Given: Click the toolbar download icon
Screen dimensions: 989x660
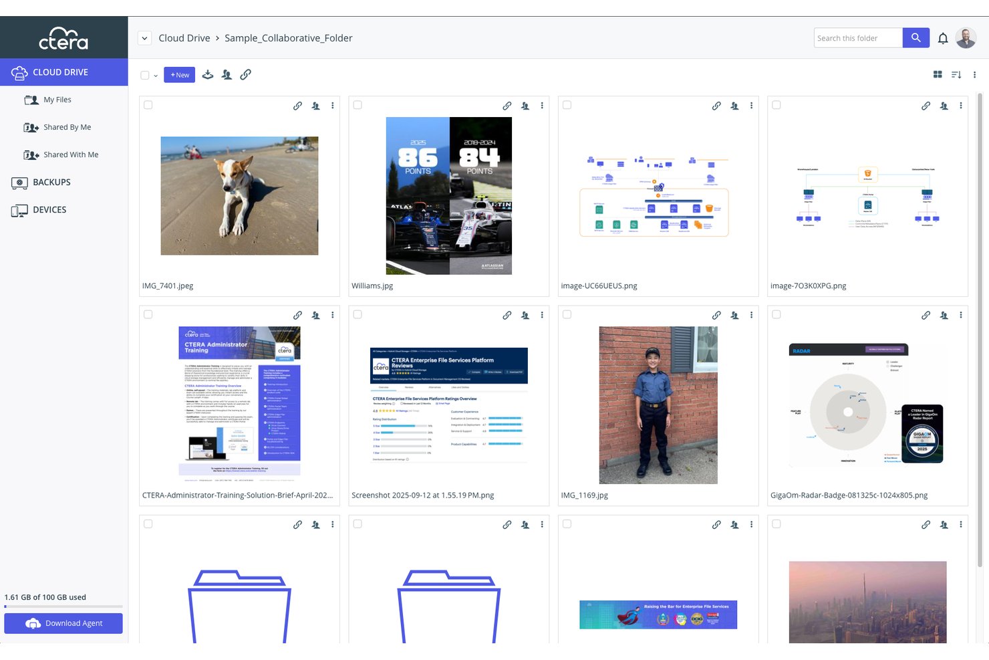Looking at the screenshot, I should pos(208,75).
